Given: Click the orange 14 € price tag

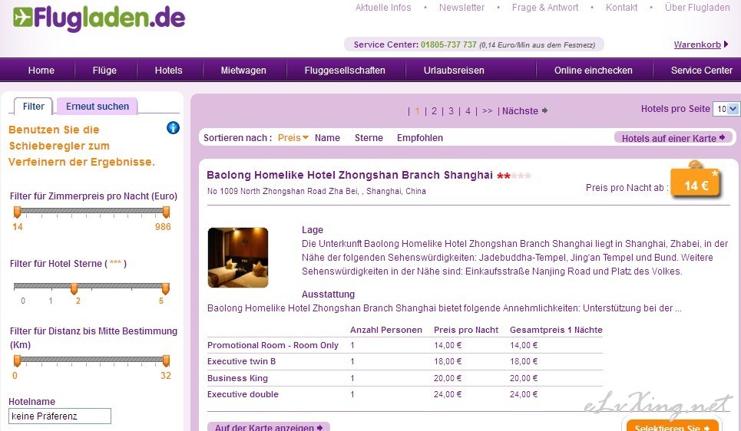Looking at the screenshot, I should 696,183.
